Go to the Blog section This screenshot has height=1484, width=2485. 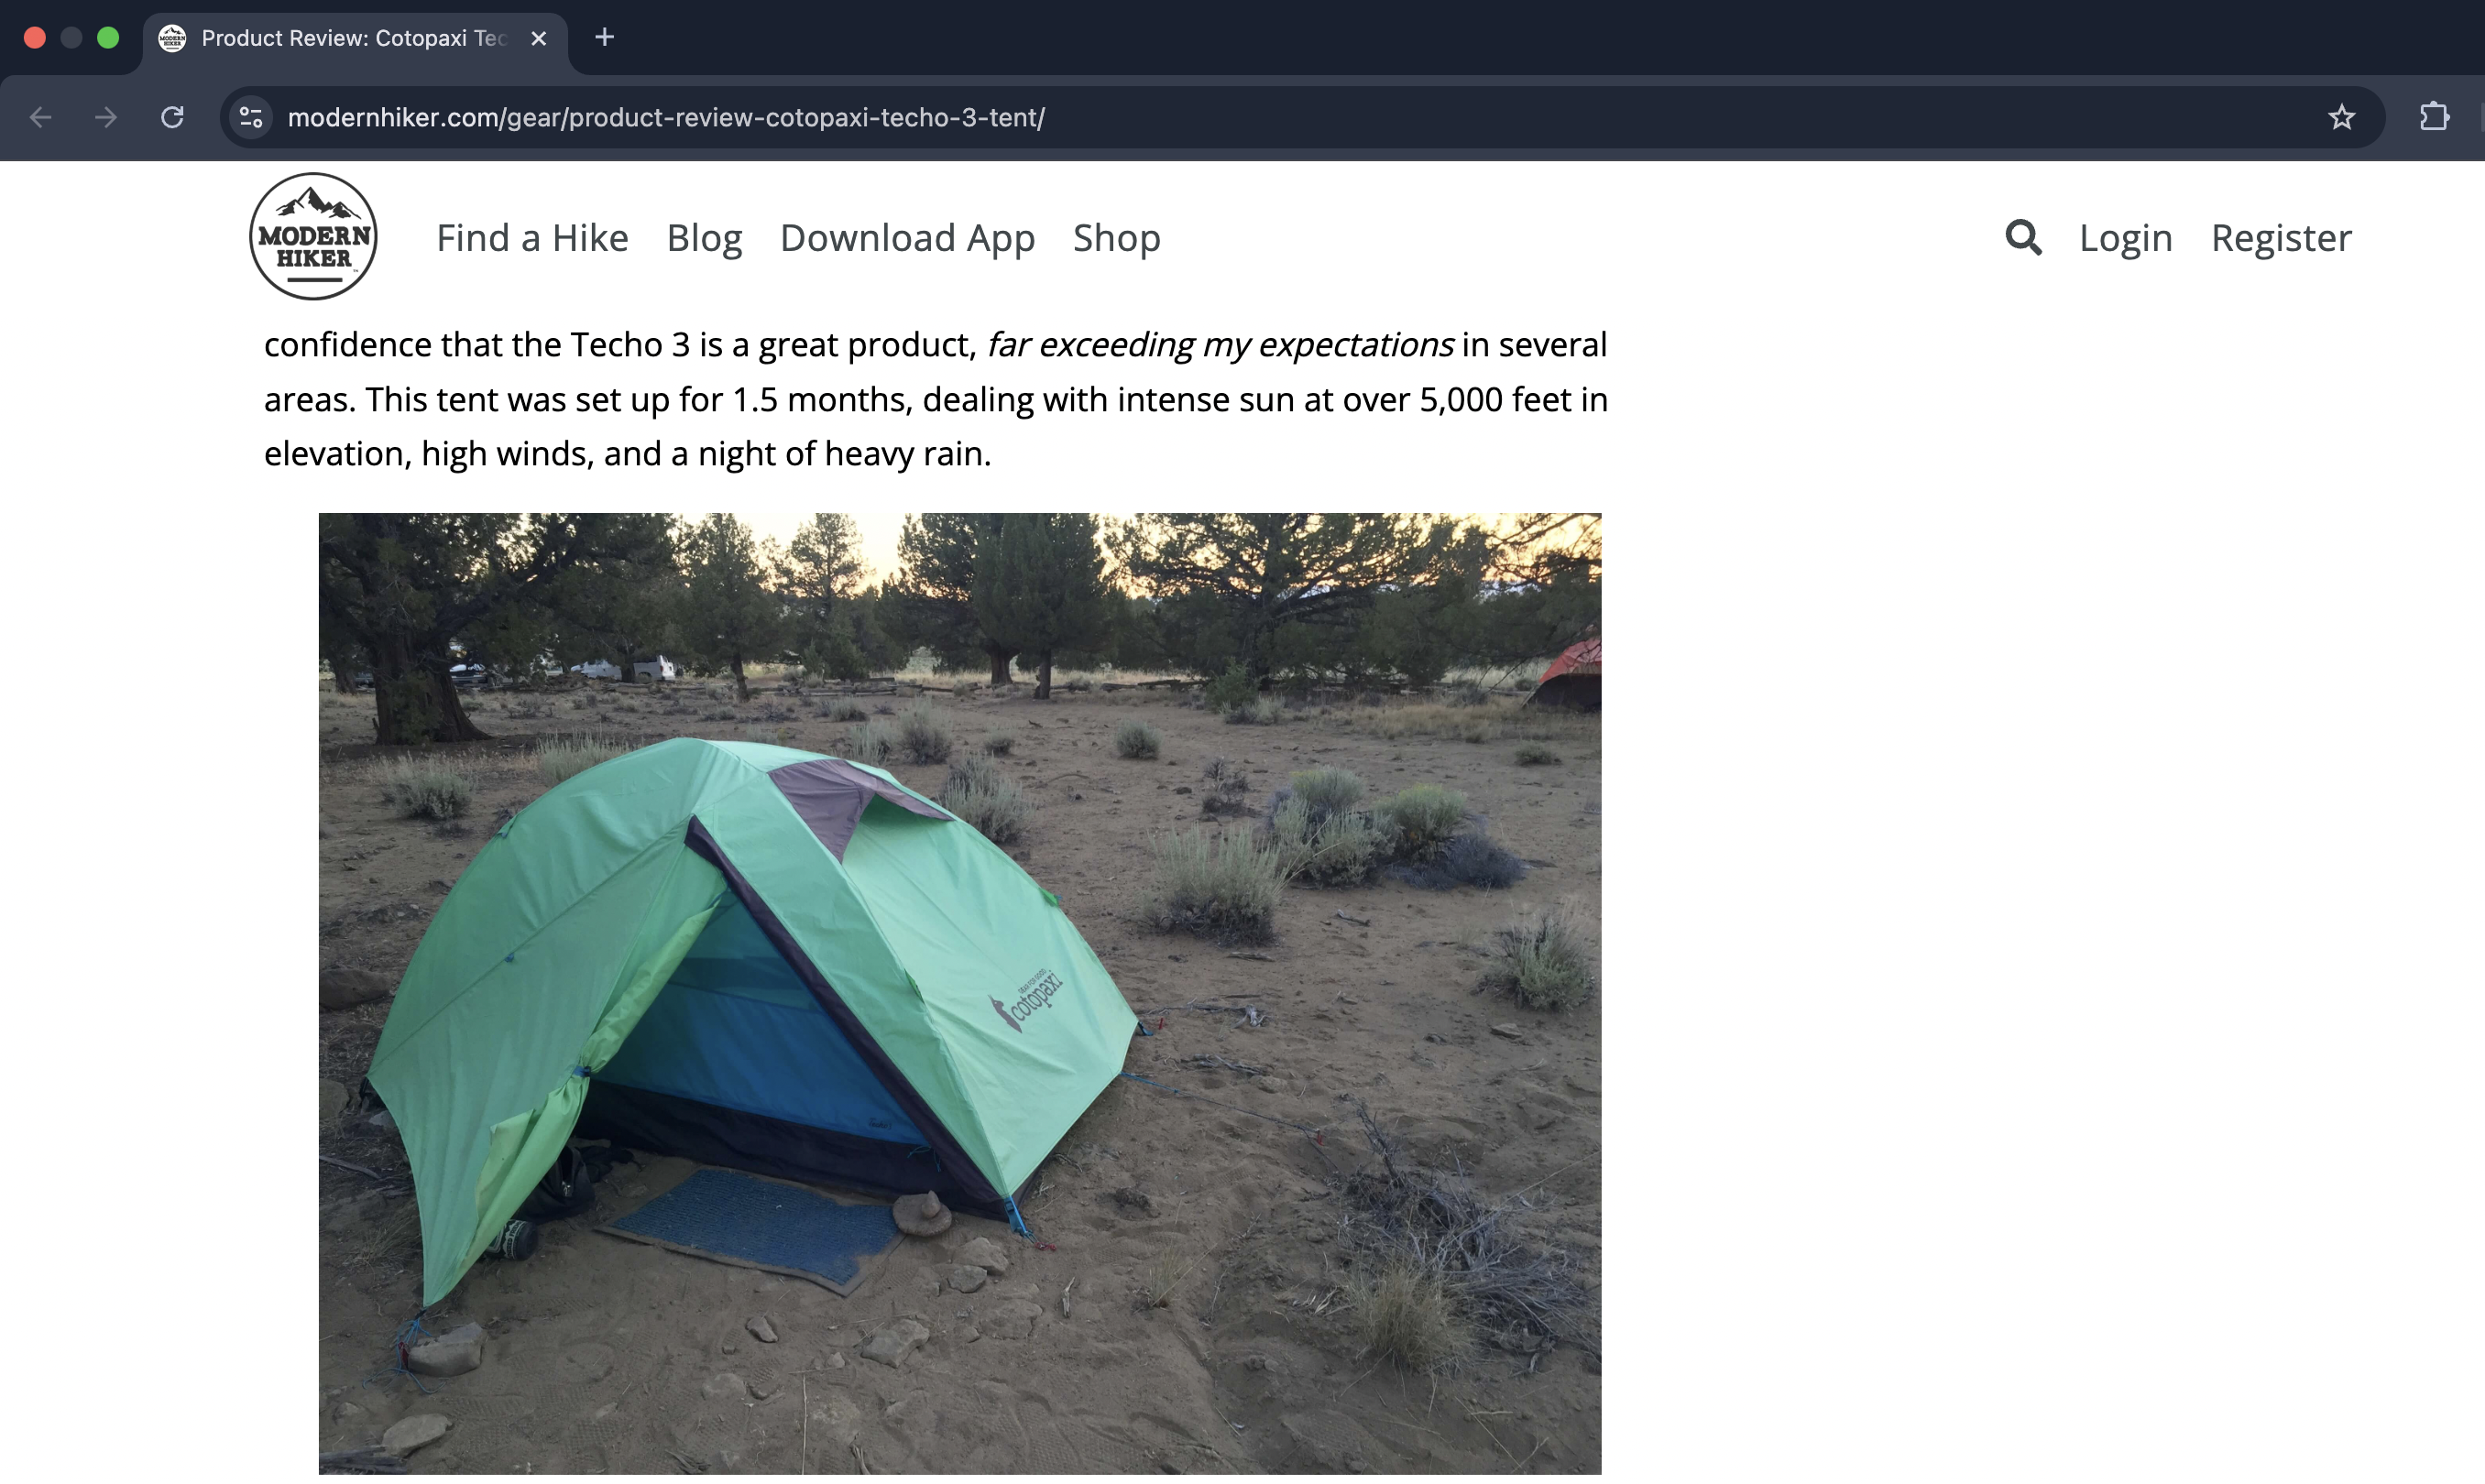[704, 238]
